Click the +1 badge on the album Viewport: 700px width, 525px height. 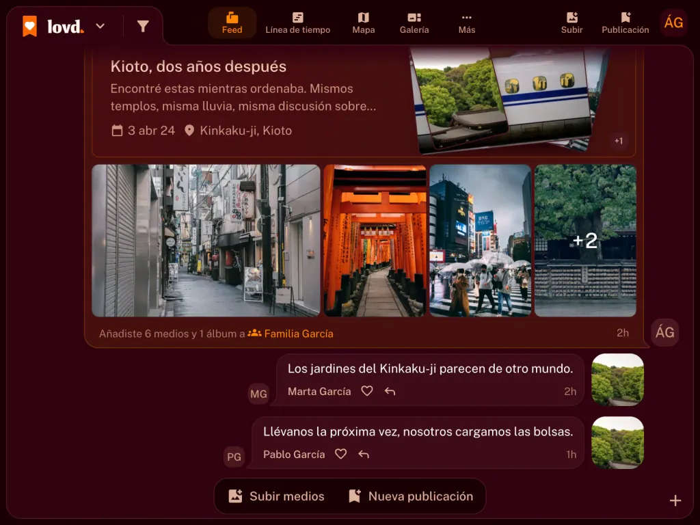point(618,141)
